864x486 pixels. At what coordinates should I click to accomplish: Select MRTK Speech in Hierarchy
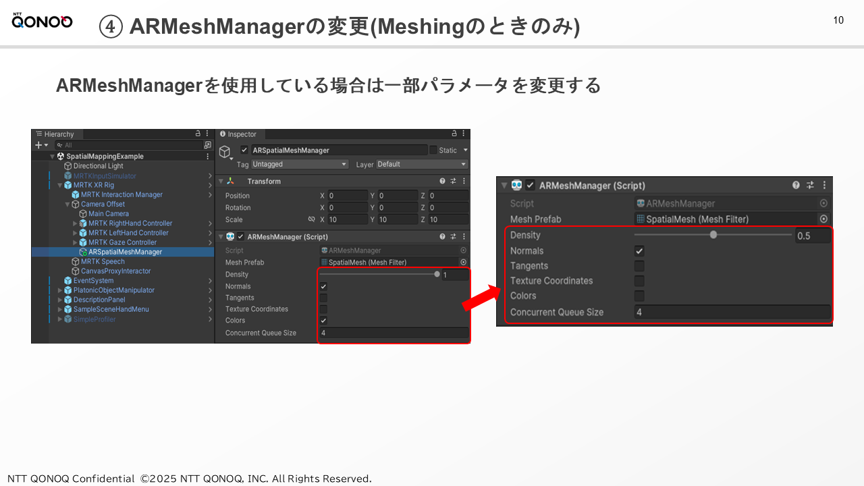[103, 261]
